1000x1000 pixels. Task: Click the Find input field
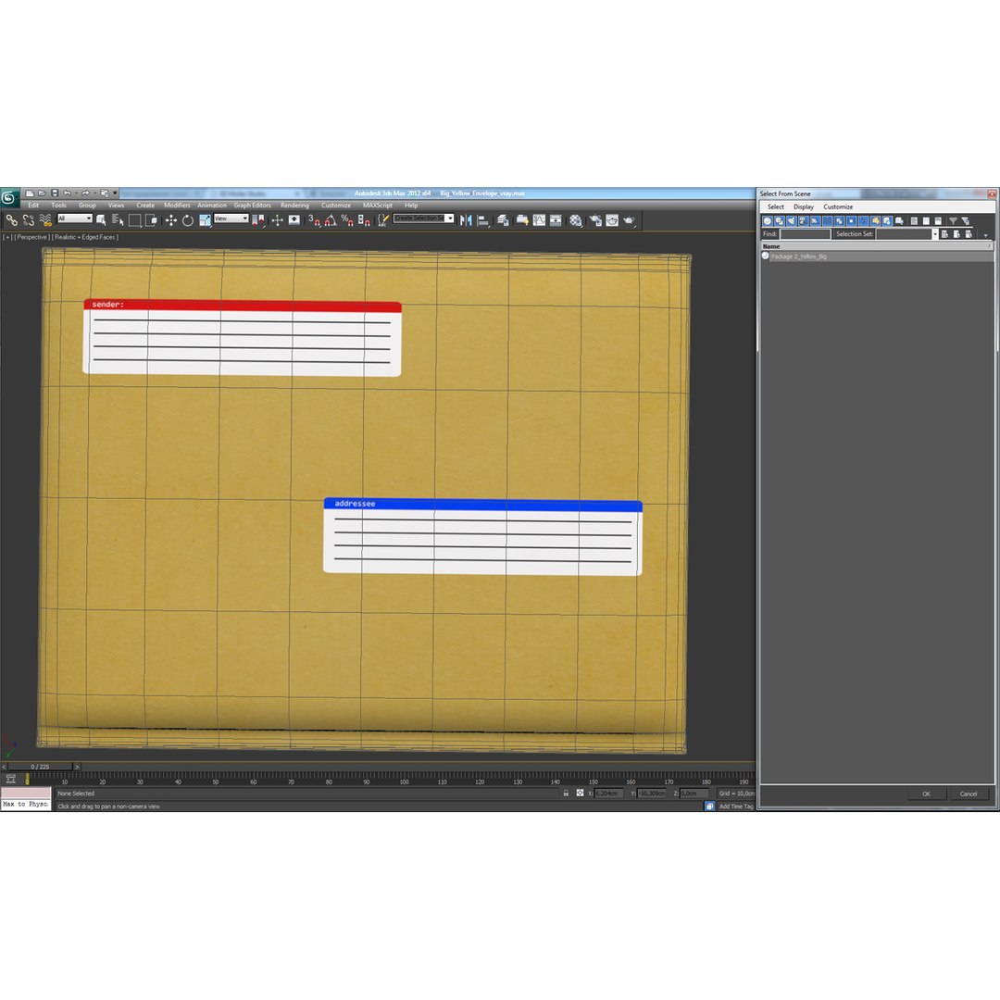805,234
